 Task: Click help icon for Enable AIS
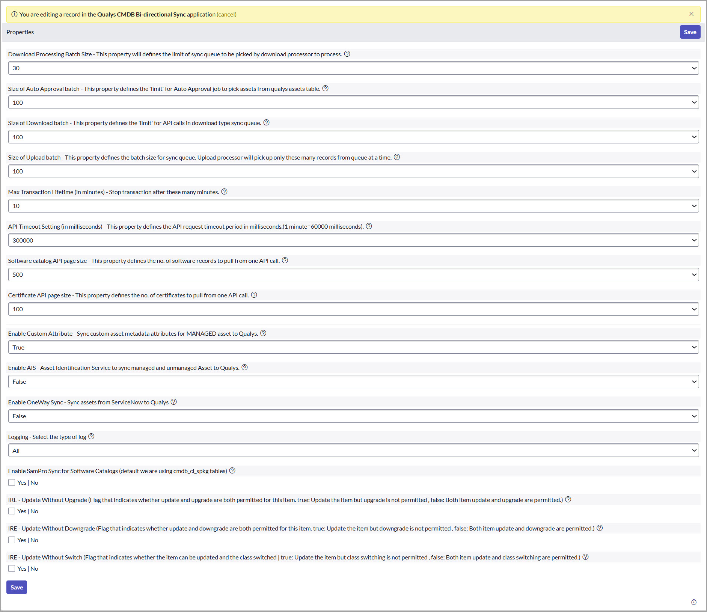tap(245, 368)
